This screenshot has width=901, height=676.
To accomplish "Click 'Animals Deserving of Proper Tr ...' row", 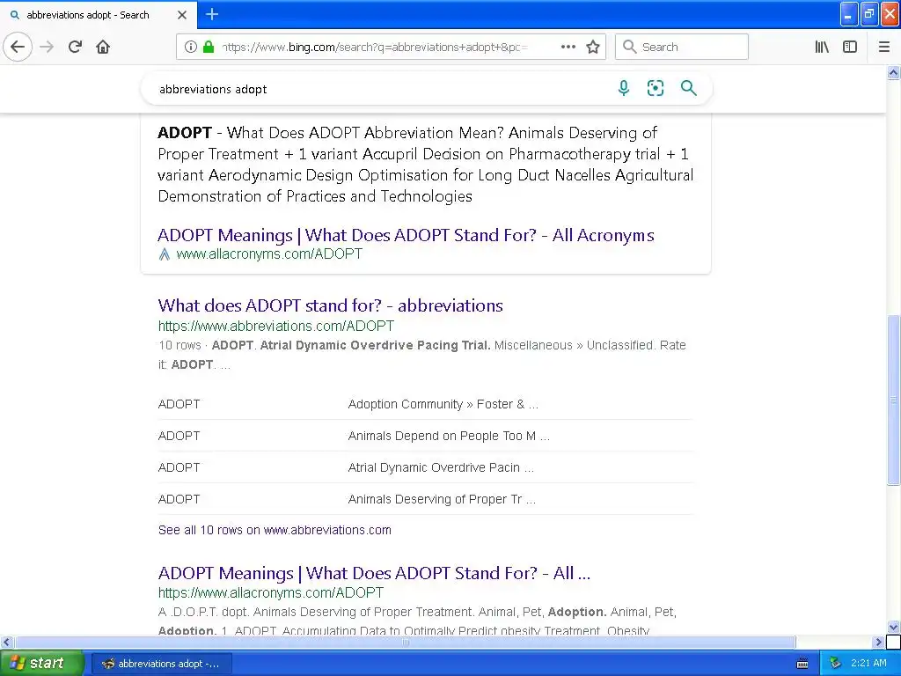I will click(425, 499).
